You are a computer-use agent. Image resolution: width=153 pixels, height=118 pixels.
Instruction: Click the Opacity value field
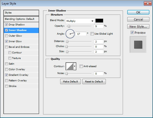98,26
